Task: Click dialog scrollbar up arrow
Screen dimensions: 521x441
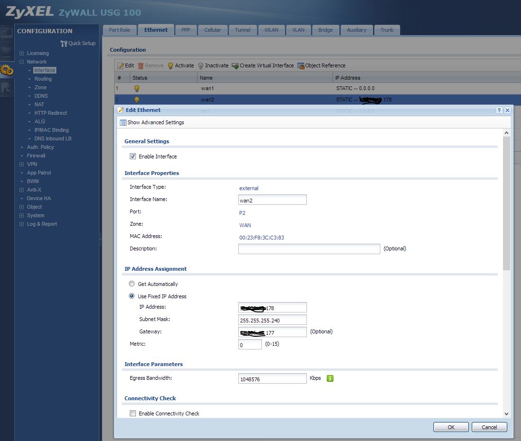Action: [x=506, y=133]
